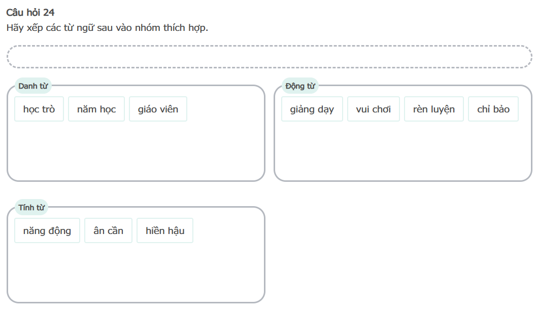Click the học trò word chip
The width and height of the screenshot is (536, 312).
click(x=39, y=109)
